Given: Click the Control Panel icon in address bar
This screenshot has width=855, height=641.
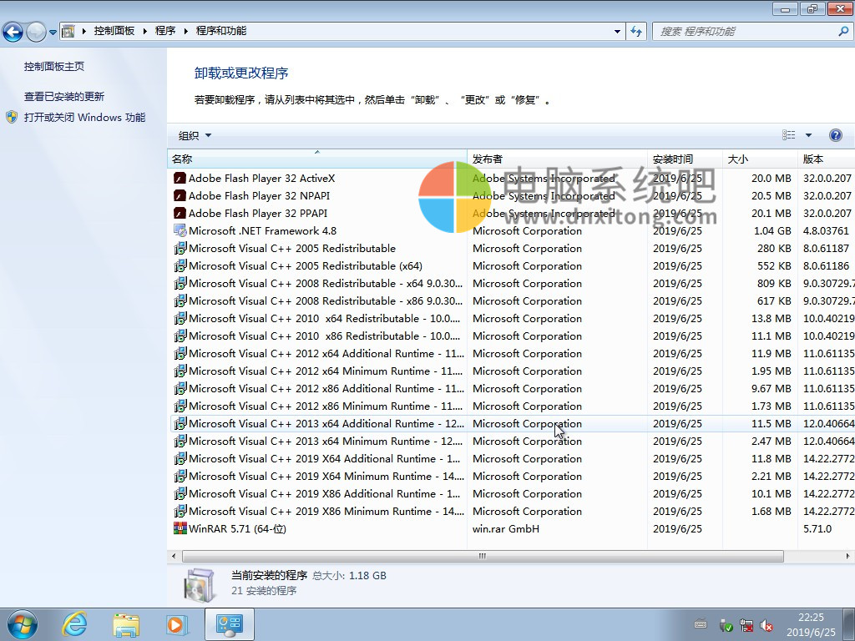Looking at the screenshot, I should pos(68,31).
